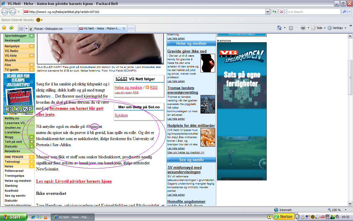The height and width of the screenshot is (221, 353).
Task: Click the 'Lag din egen RSS' link
Action: coord(127,93)
